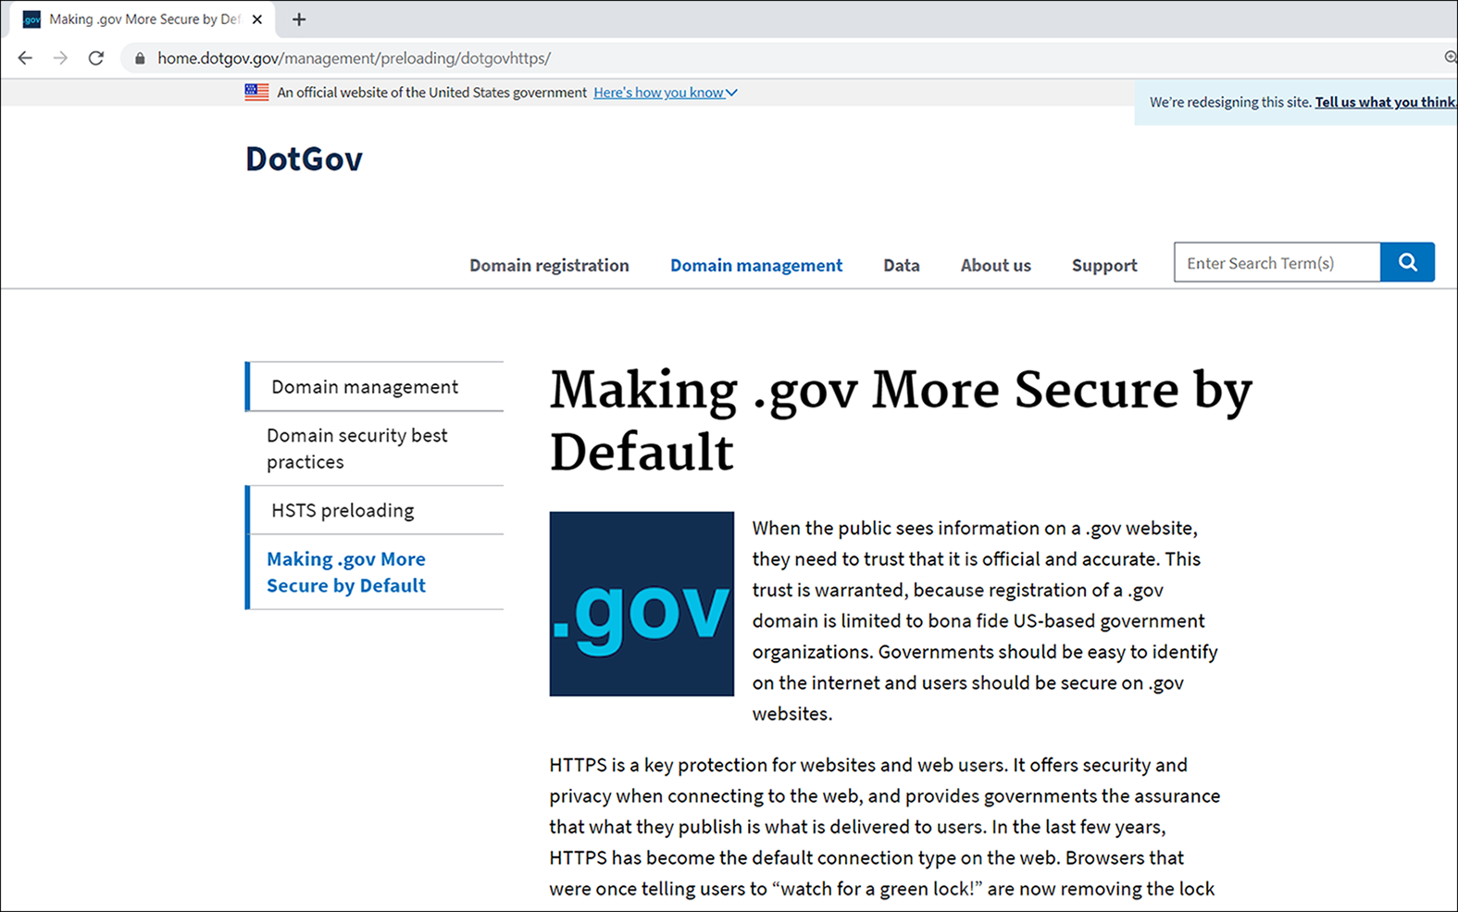1458x912 pixels.
Task: Click 'An official website of the United States government' text
Action: pyautogui.click(x=431, y=93)
